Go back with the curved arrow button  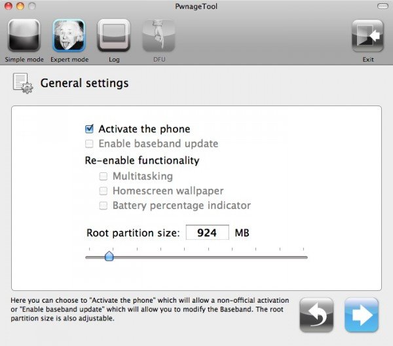click(x=316, y=315)
